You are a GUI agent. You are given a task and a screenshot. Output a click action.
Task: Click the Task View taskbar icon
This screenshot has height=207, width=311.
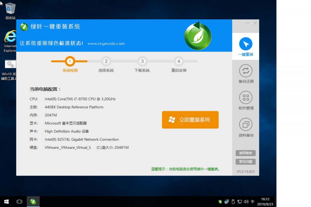[19, 201]
